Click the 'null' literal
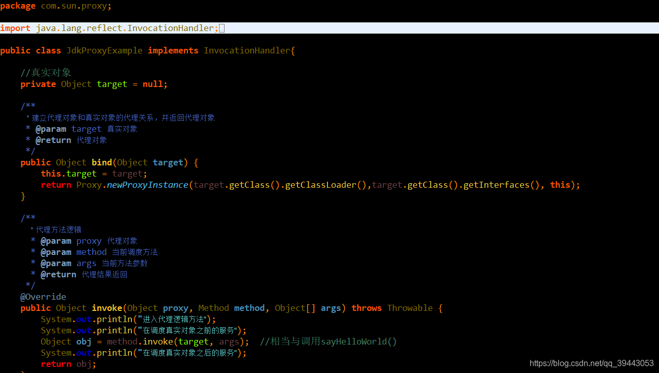659x373 pixels. point(153,84)
